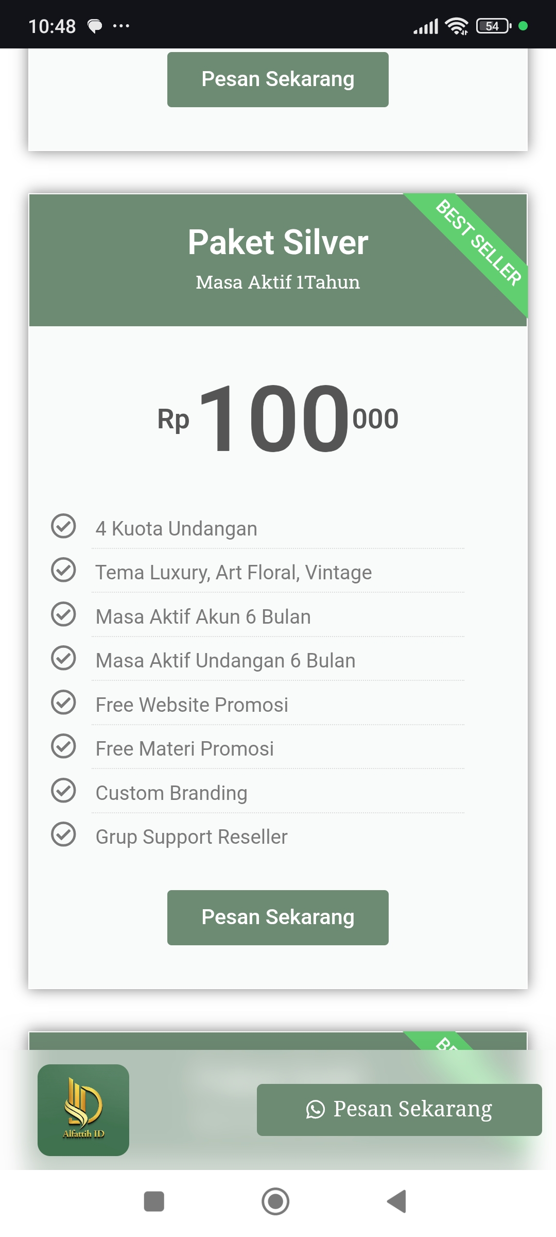Tap the Paket Silver heading
556x1237 pixels.
tap(277, 242)
